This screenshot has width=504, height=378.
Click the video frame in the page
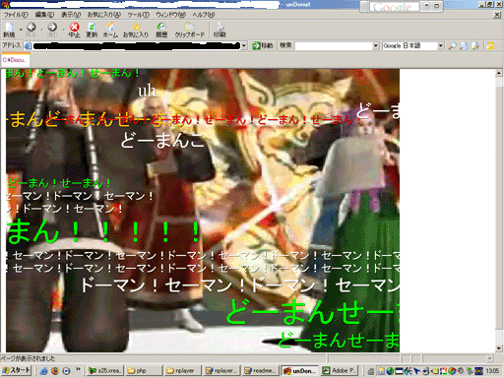[203, 211]
